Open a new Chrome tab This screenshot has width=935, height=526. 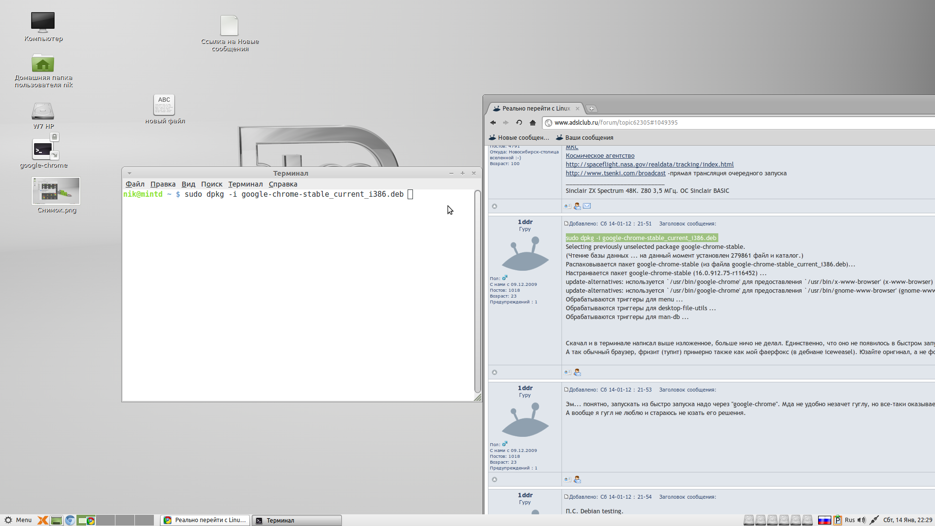(x=592, y=109)
